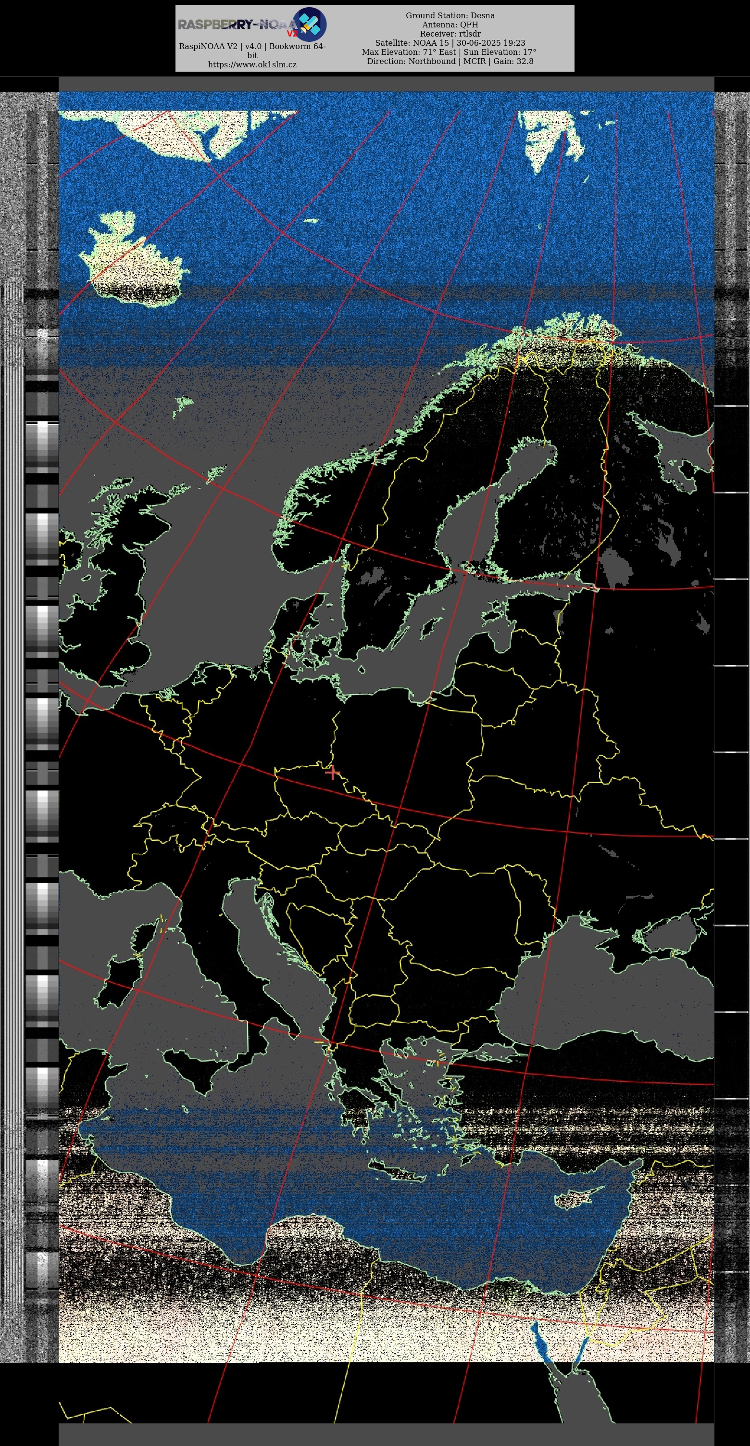Click the 'Satellite: NOAA 15 | 30-06-2025 19:23' line
The width and height of the screenshot is (750, 1446).
click(450, 43)
